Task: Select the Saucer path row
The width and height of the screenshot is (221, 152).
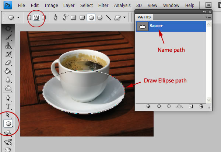Action: [x=171, y=26]
